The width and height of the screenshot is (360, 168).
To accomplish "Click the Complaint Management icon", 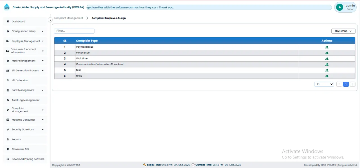I will pyautogui.click(x=8, y=110).
